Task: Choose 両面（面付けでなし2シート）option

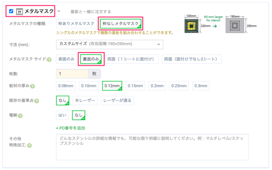Action: point(191,59)
